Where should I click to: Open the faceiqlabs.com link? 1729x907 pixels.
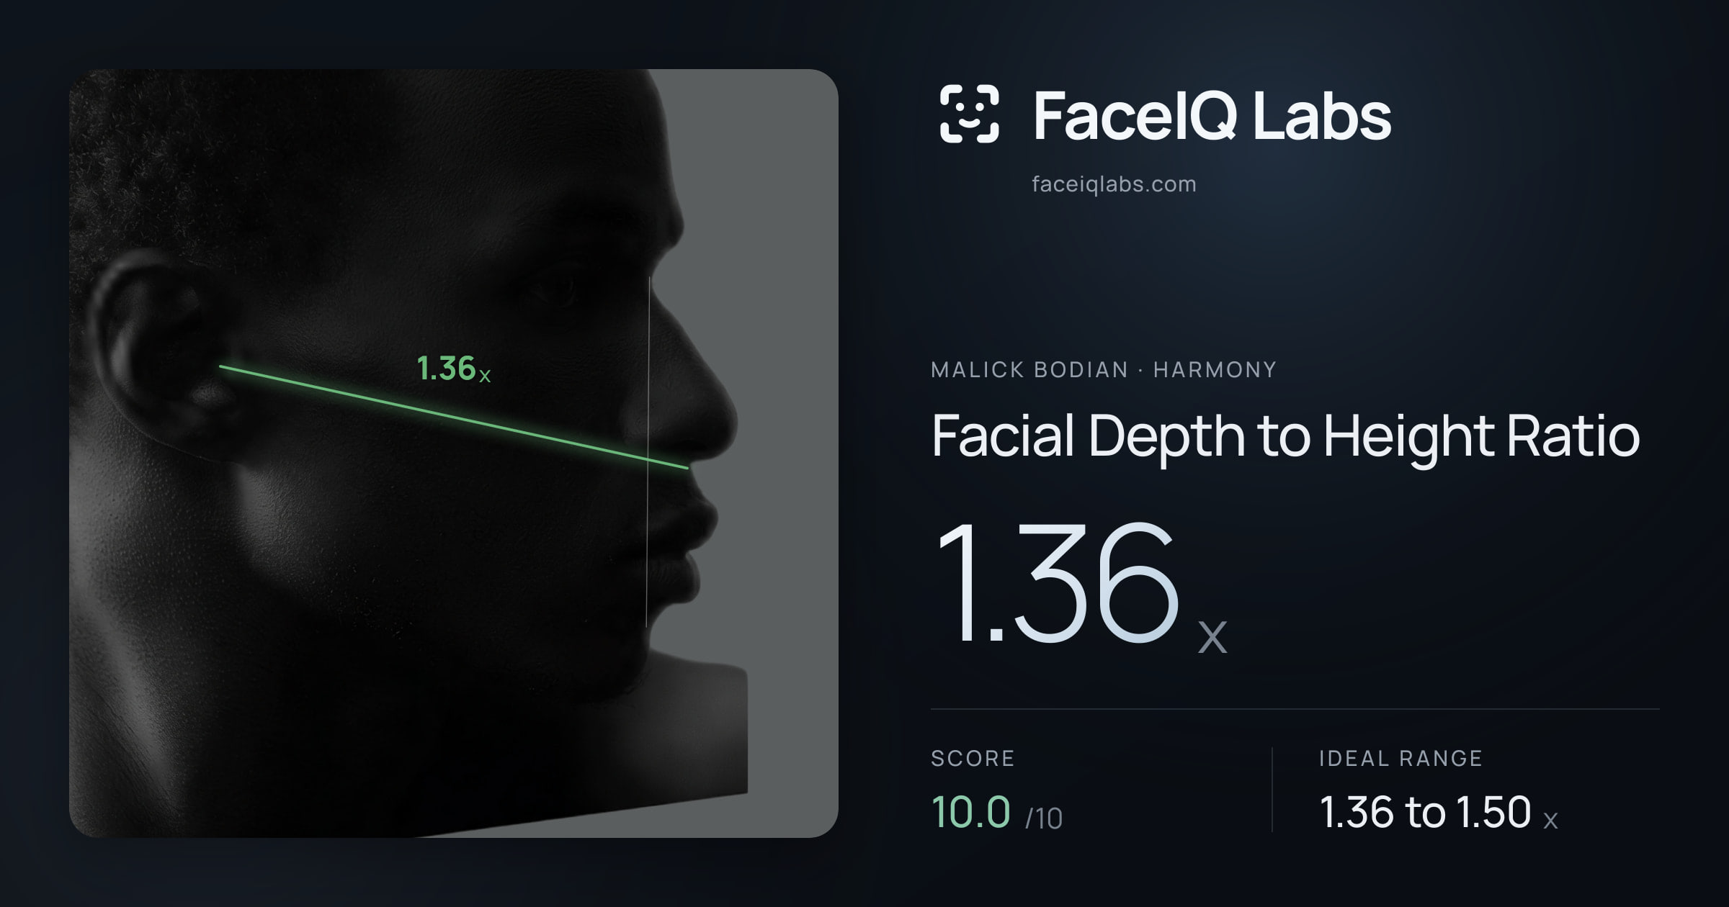[x=1114, y=184]
